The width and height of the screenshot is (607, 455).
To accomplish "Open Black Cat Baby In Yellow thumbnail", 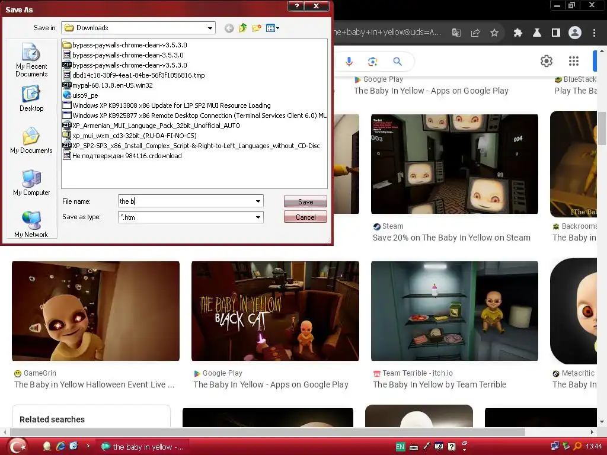I will tap(275, 311).
